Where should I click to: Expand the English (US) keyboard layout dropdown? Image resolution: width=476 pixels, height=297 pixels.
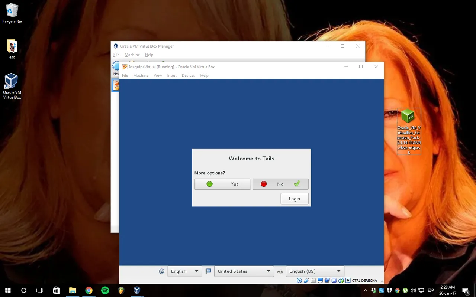(x=315, y=271)
